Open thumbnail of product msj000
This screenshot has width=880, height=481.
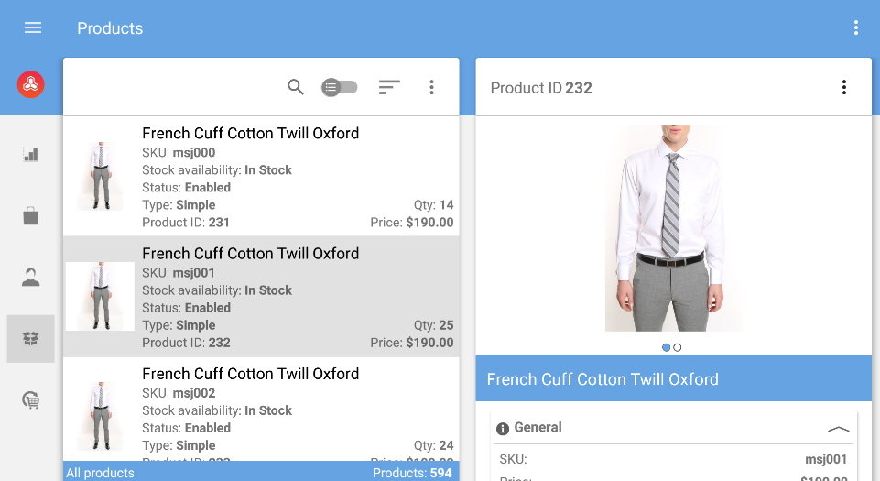[x=100, y=176]
